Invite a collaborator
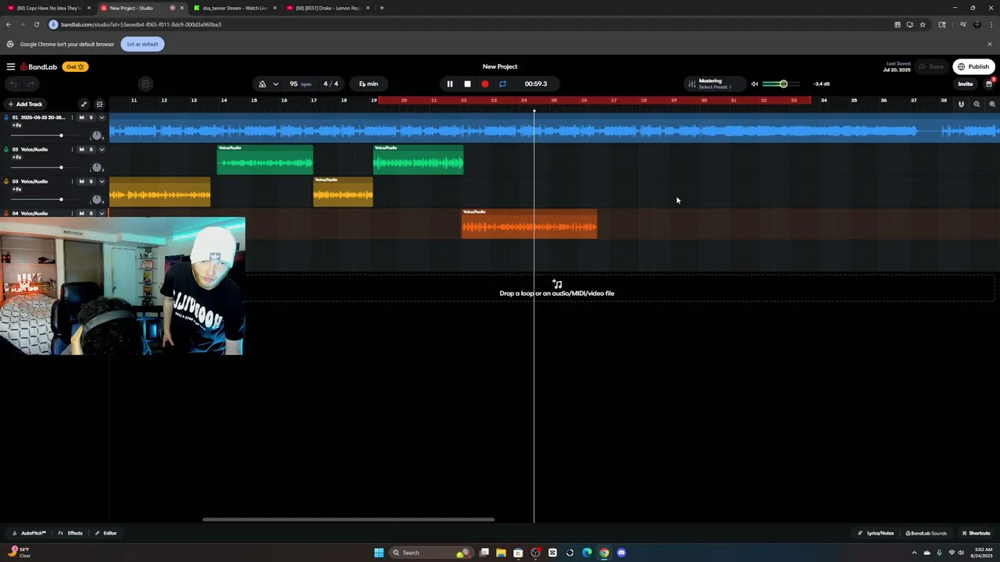Viewport: 1000px width, 562px height. tap(966, 84)
